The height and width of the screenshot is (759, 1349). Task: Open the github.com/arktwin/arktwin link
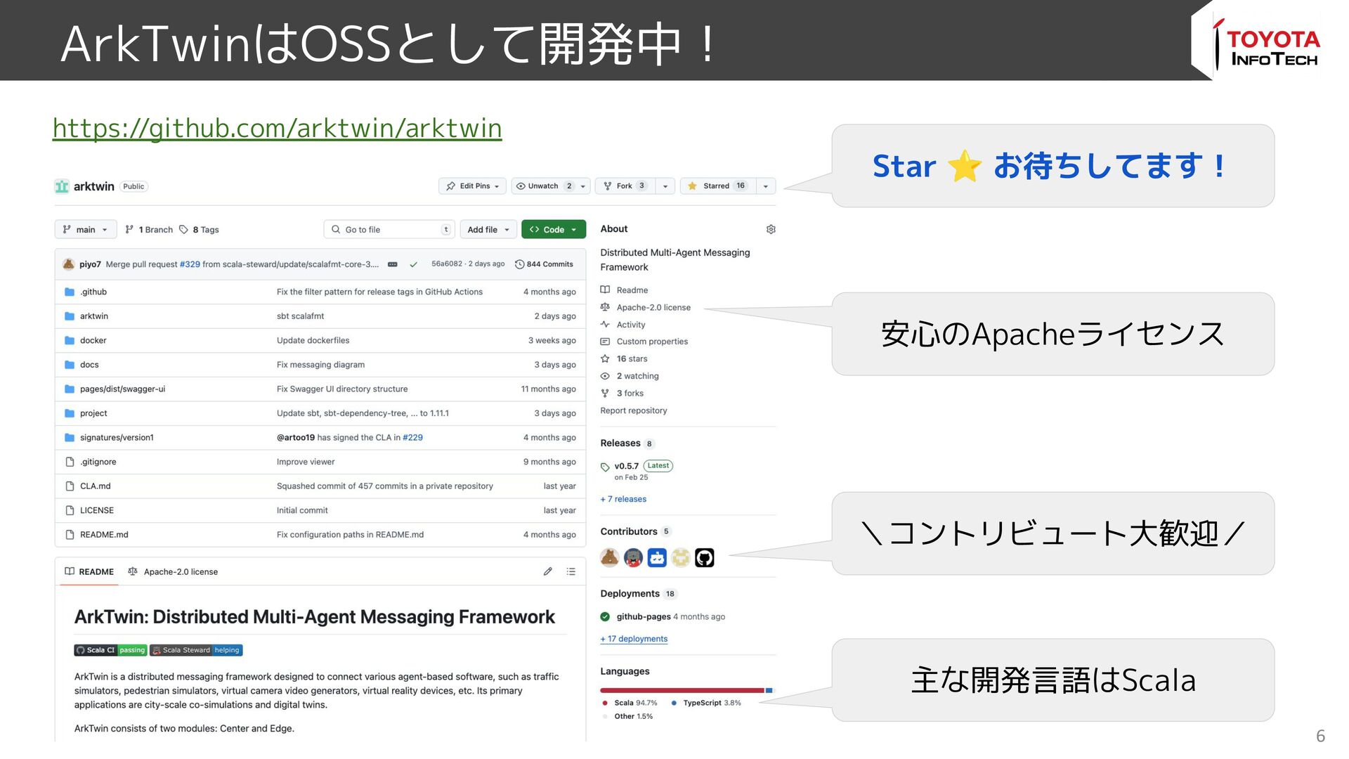(x=277, y=129)
